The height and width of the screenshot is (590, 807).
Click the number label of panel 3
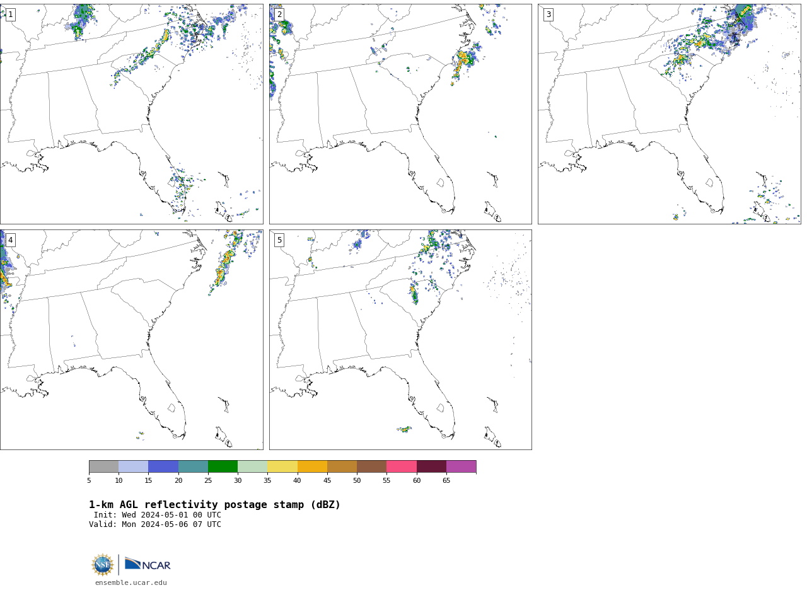pyautogui.click(x=548, y=14)
